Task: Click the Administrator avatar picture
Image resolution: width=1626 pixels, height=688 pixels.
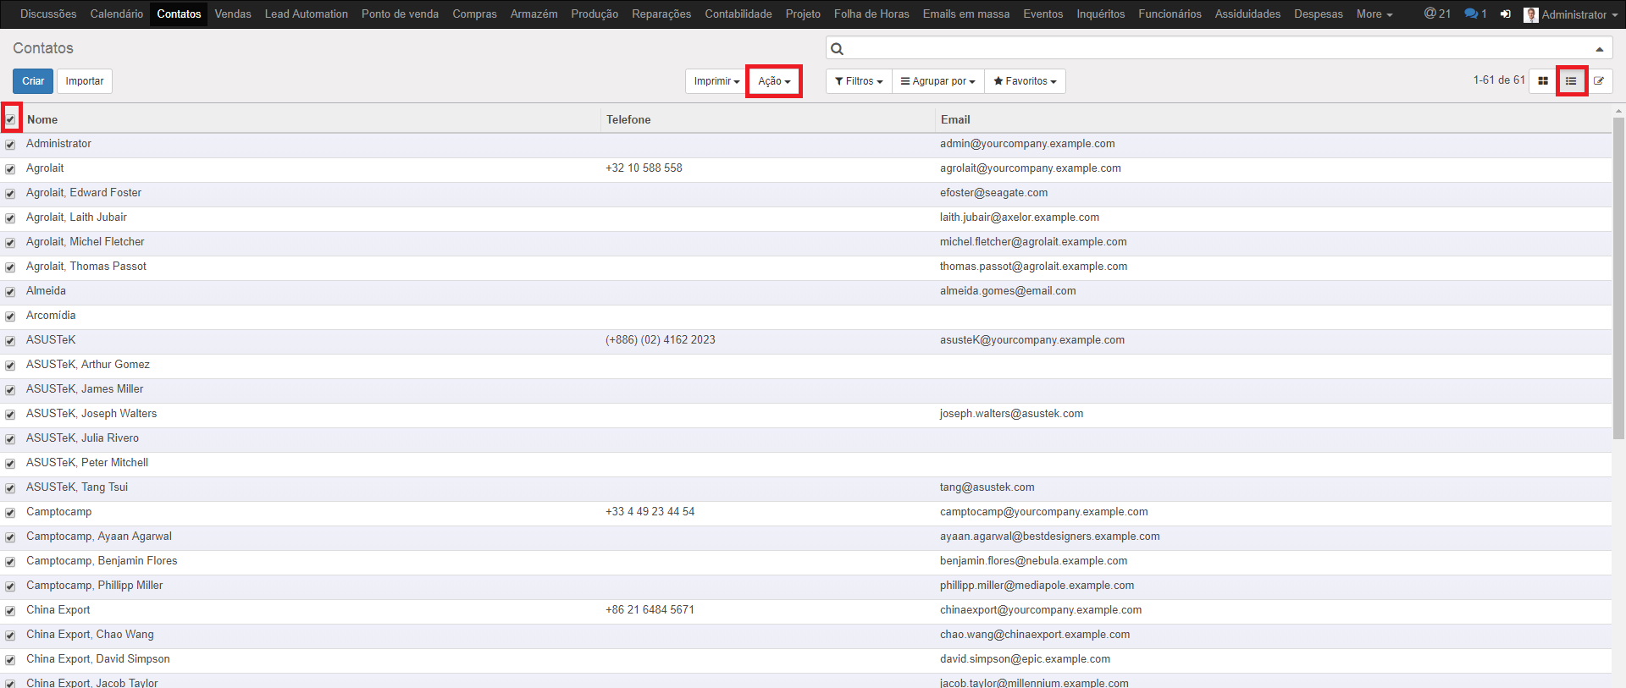Action: [x=1530, y=14]
